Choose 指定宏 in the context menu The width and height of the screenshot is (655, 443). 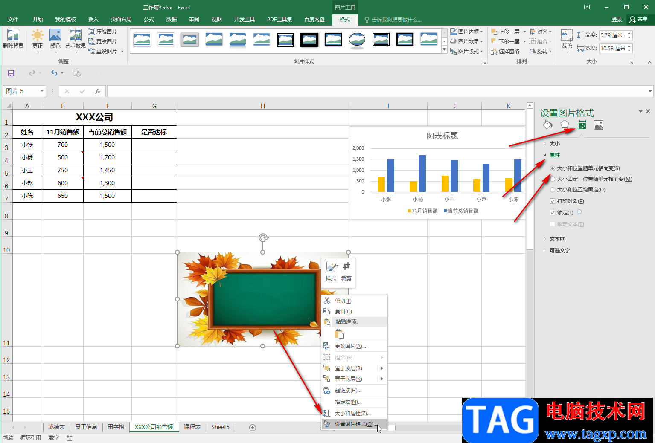354,402
